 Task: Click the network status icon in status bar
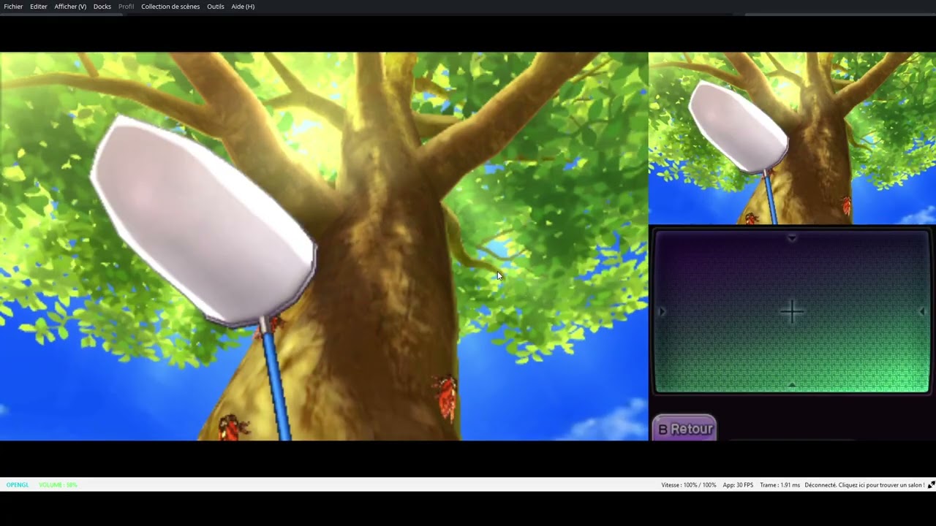(x=932, y=485)
